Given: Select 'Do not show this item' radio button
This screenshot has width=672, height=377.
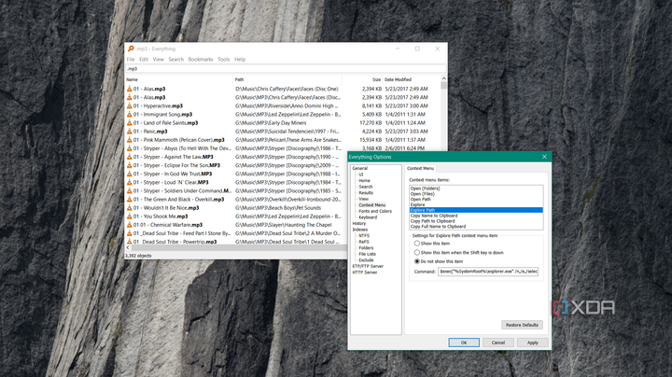Looking at the screenshot, I should pos(416,261).
